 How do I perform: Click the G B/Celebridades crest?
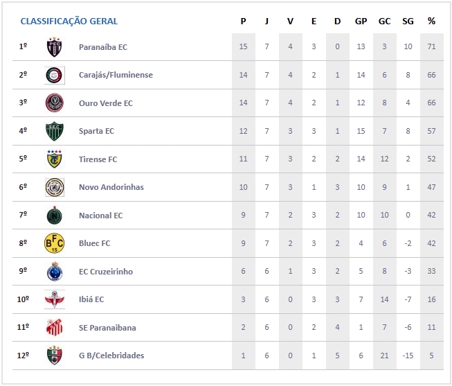point(55,356)
